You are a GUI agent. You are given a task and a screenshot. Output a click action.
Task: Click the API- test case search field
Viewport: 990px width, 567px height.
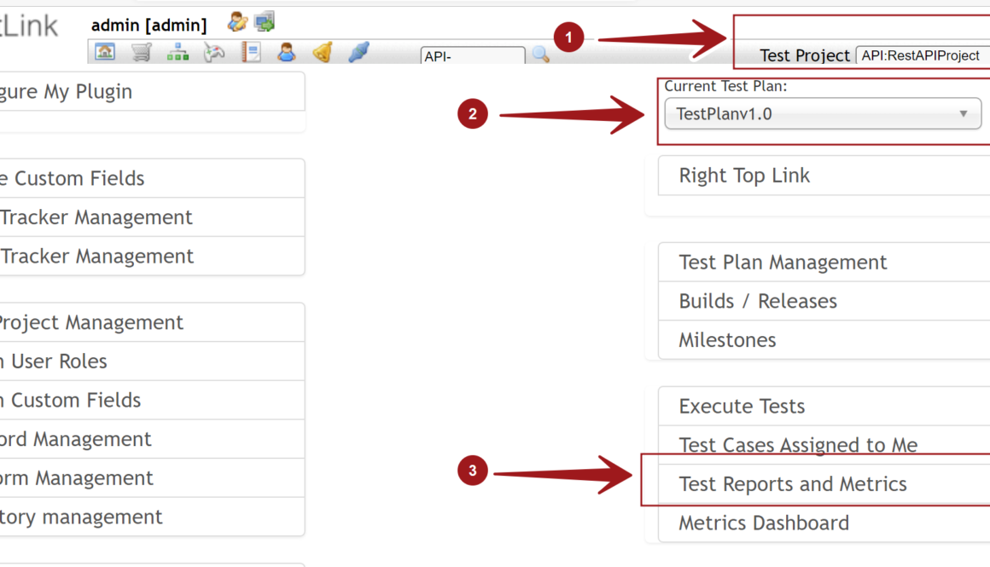pos(473,56)
